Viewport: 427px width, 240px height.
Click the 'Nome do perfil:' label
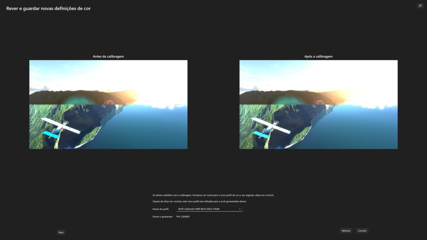(x=160, y=209)
